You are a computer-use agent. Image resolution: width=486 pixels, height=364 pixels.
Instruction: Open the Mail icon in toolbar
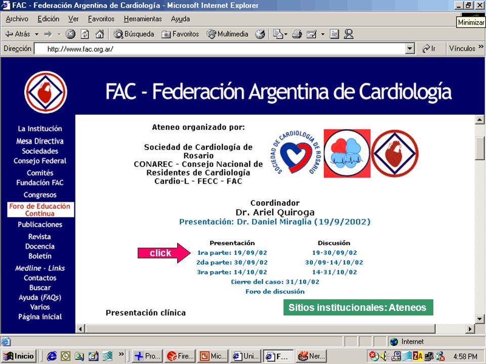pos(278,34)
